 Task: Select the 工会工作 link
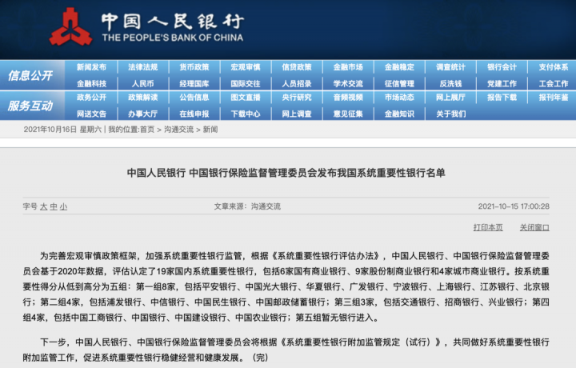pos(554,84)
